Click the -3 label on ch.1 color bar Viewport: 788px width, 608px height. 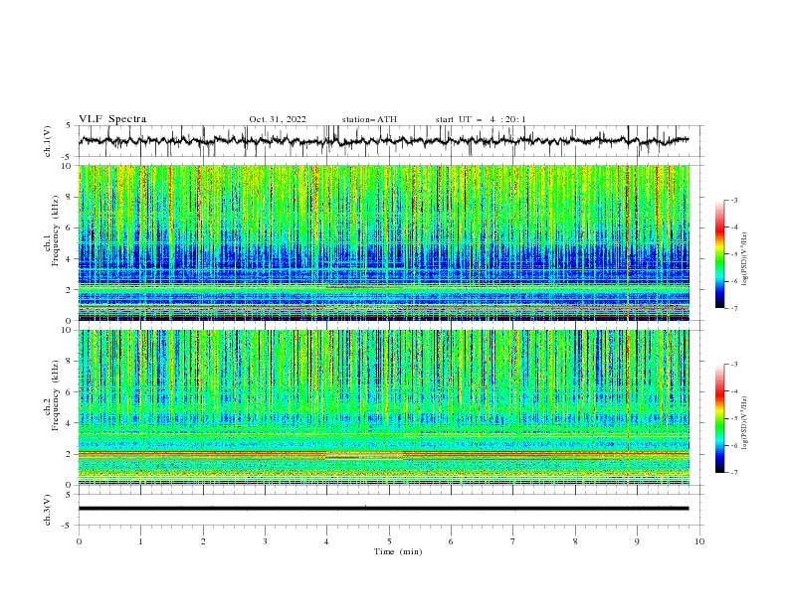click(734, 200)
